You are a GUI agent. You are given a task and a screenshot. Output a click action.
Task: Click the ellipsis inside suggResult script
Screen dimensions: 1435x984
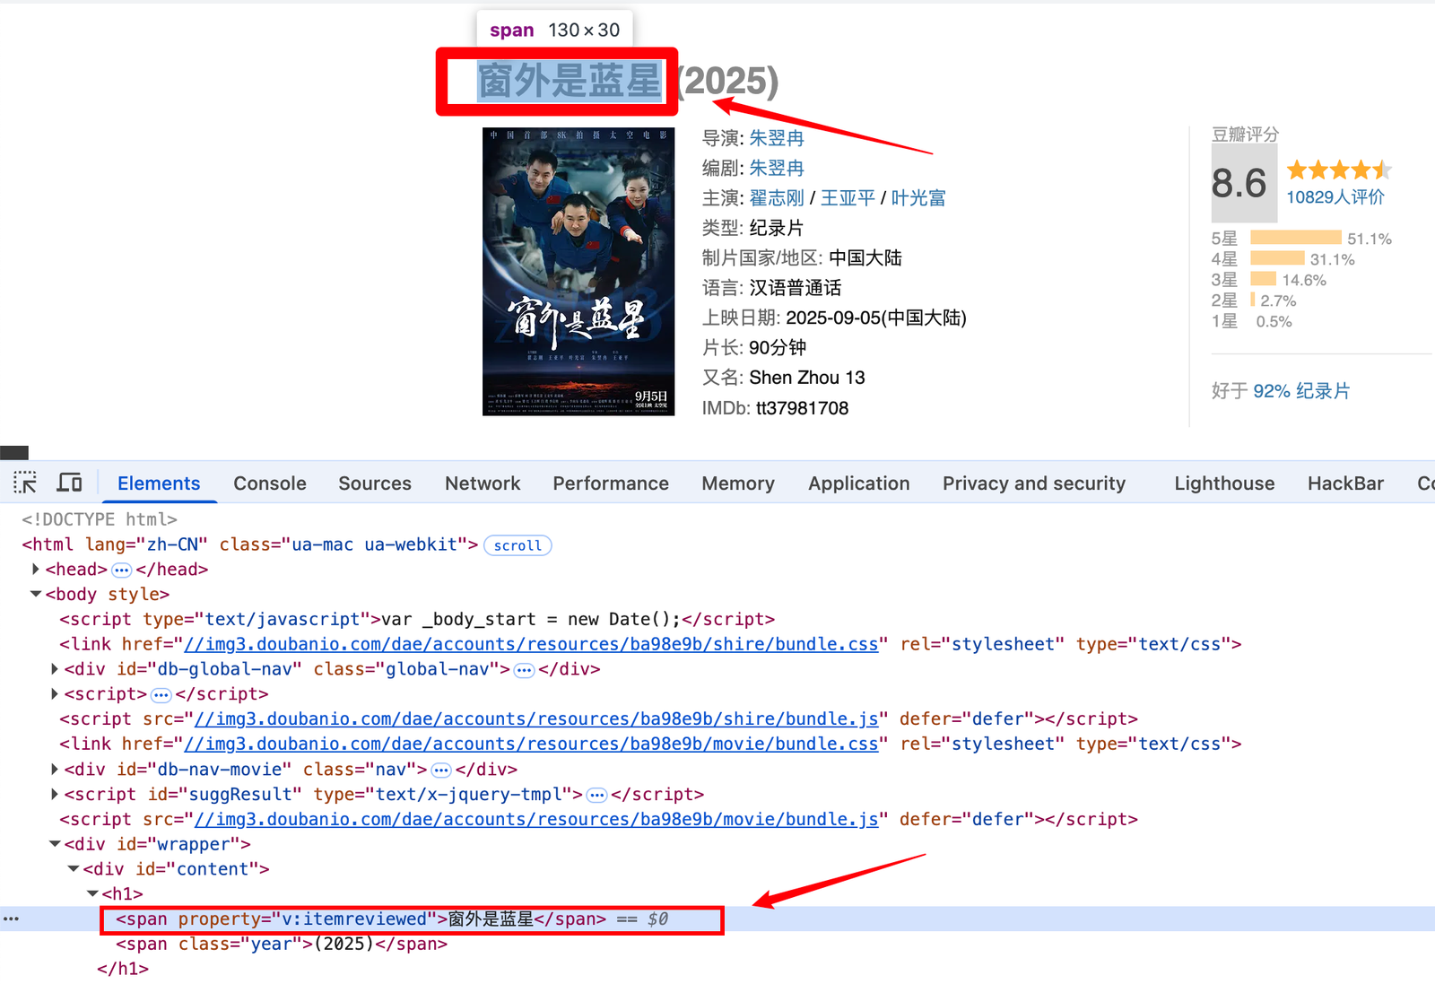pos(596,795)
